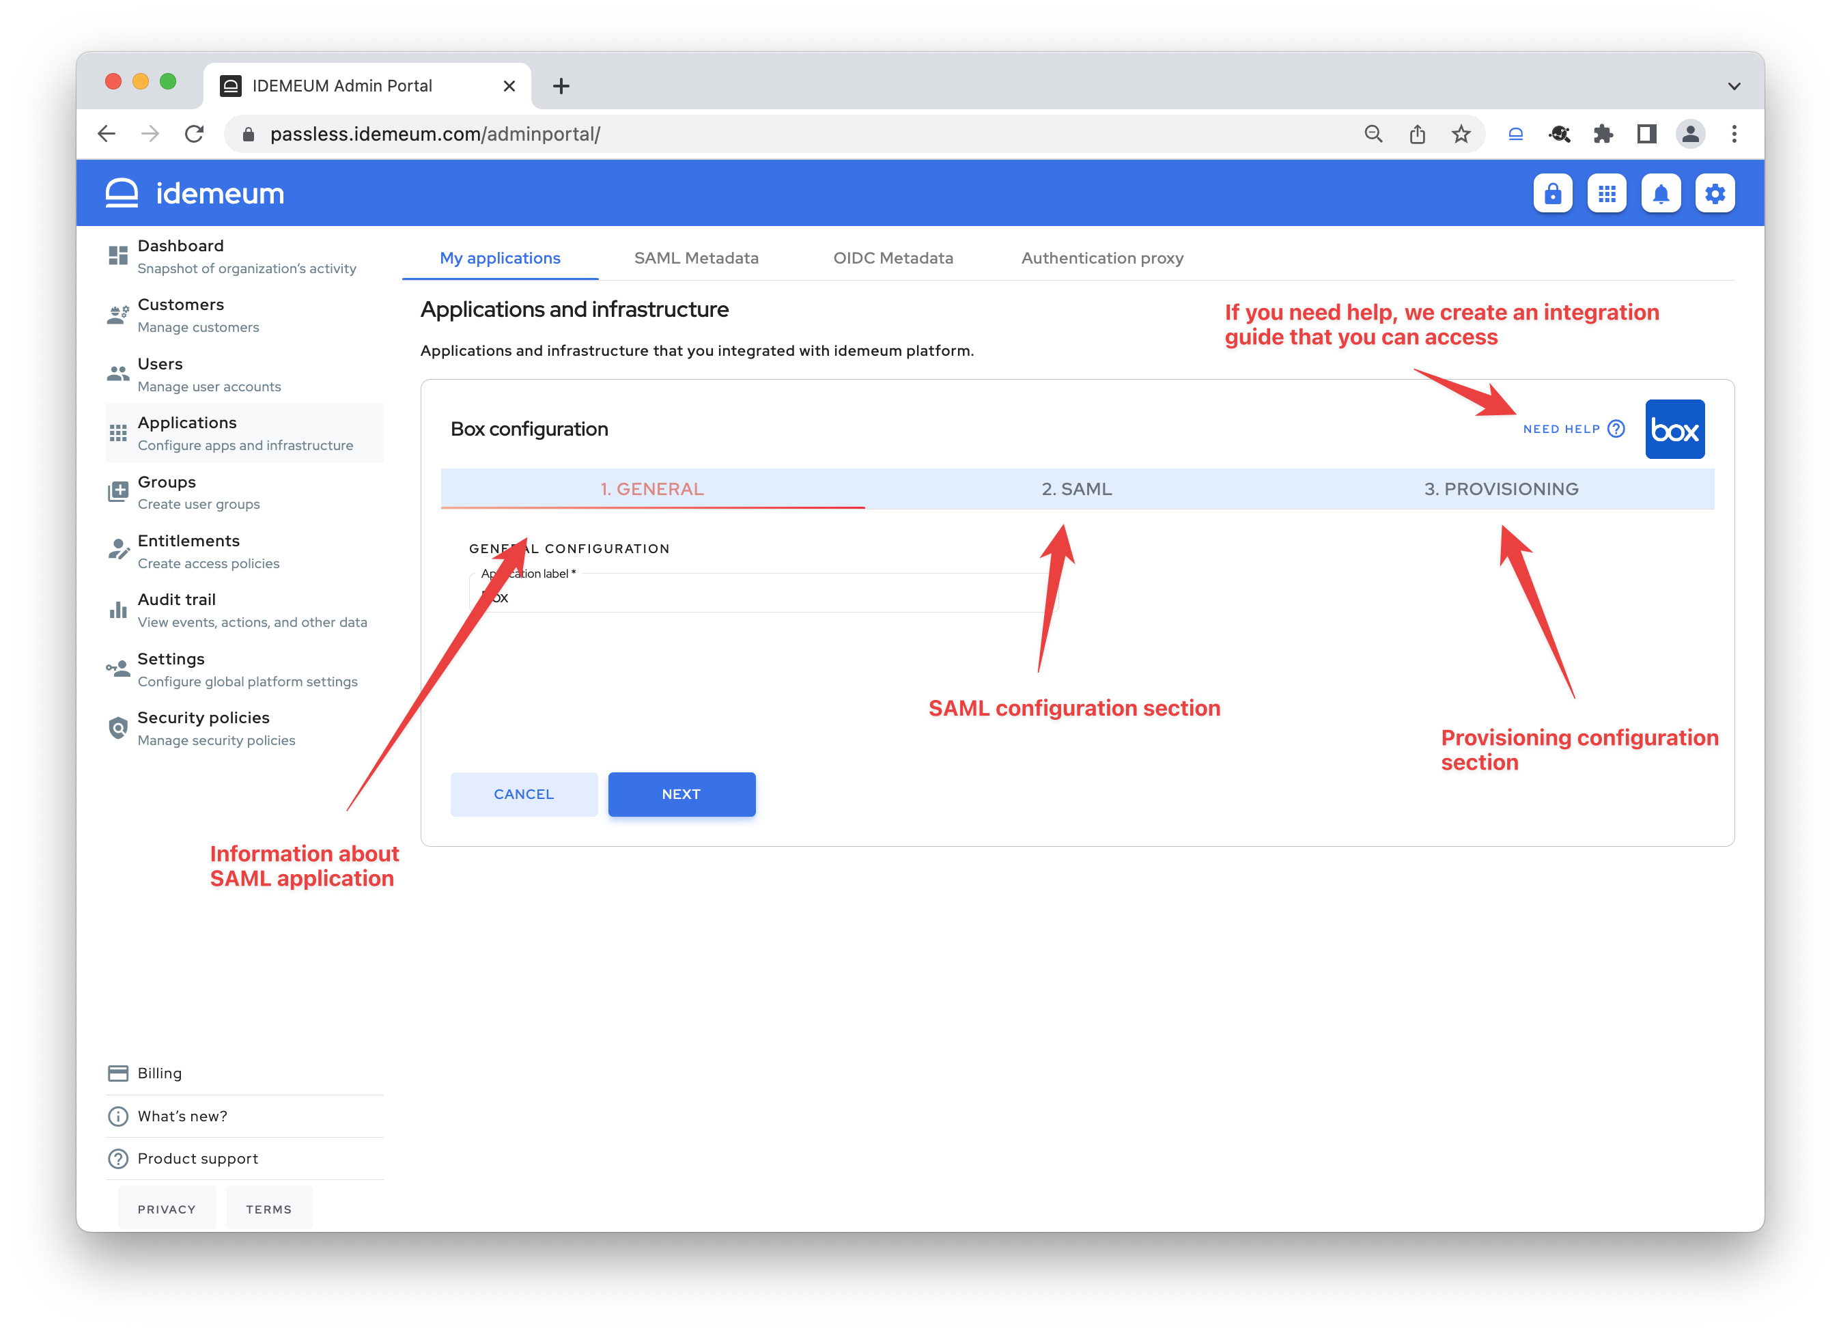Screen dimensions: 1841x1333
Task: Toggle the browser side panel icon
Action: tap(1646, 134)
